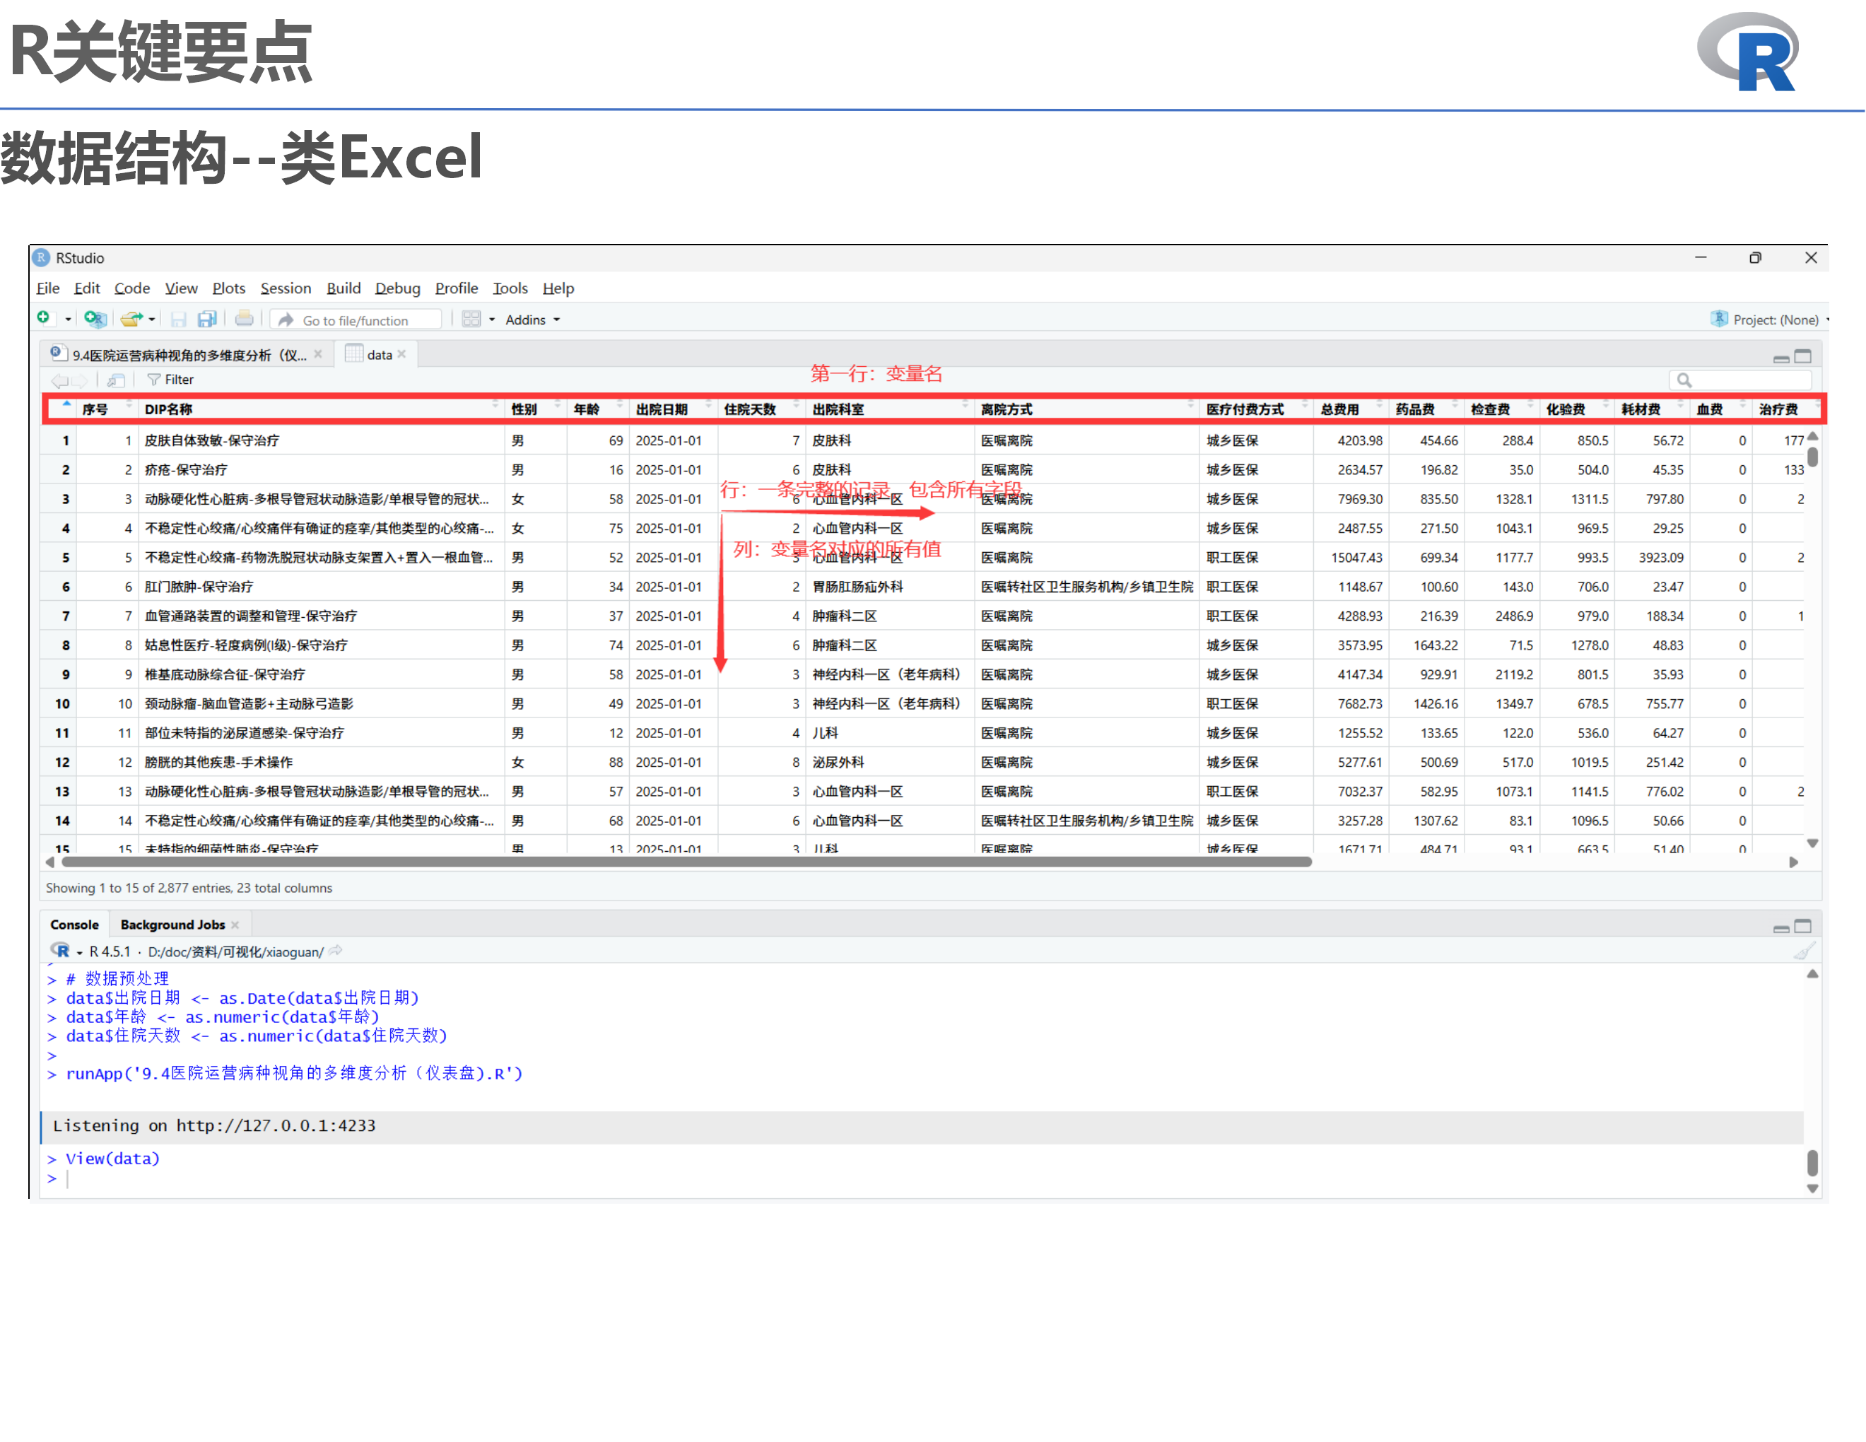Open the Debug menu
Image resolution: width=1866 pixels, height=1442 pixels.
tap(397, 288)
